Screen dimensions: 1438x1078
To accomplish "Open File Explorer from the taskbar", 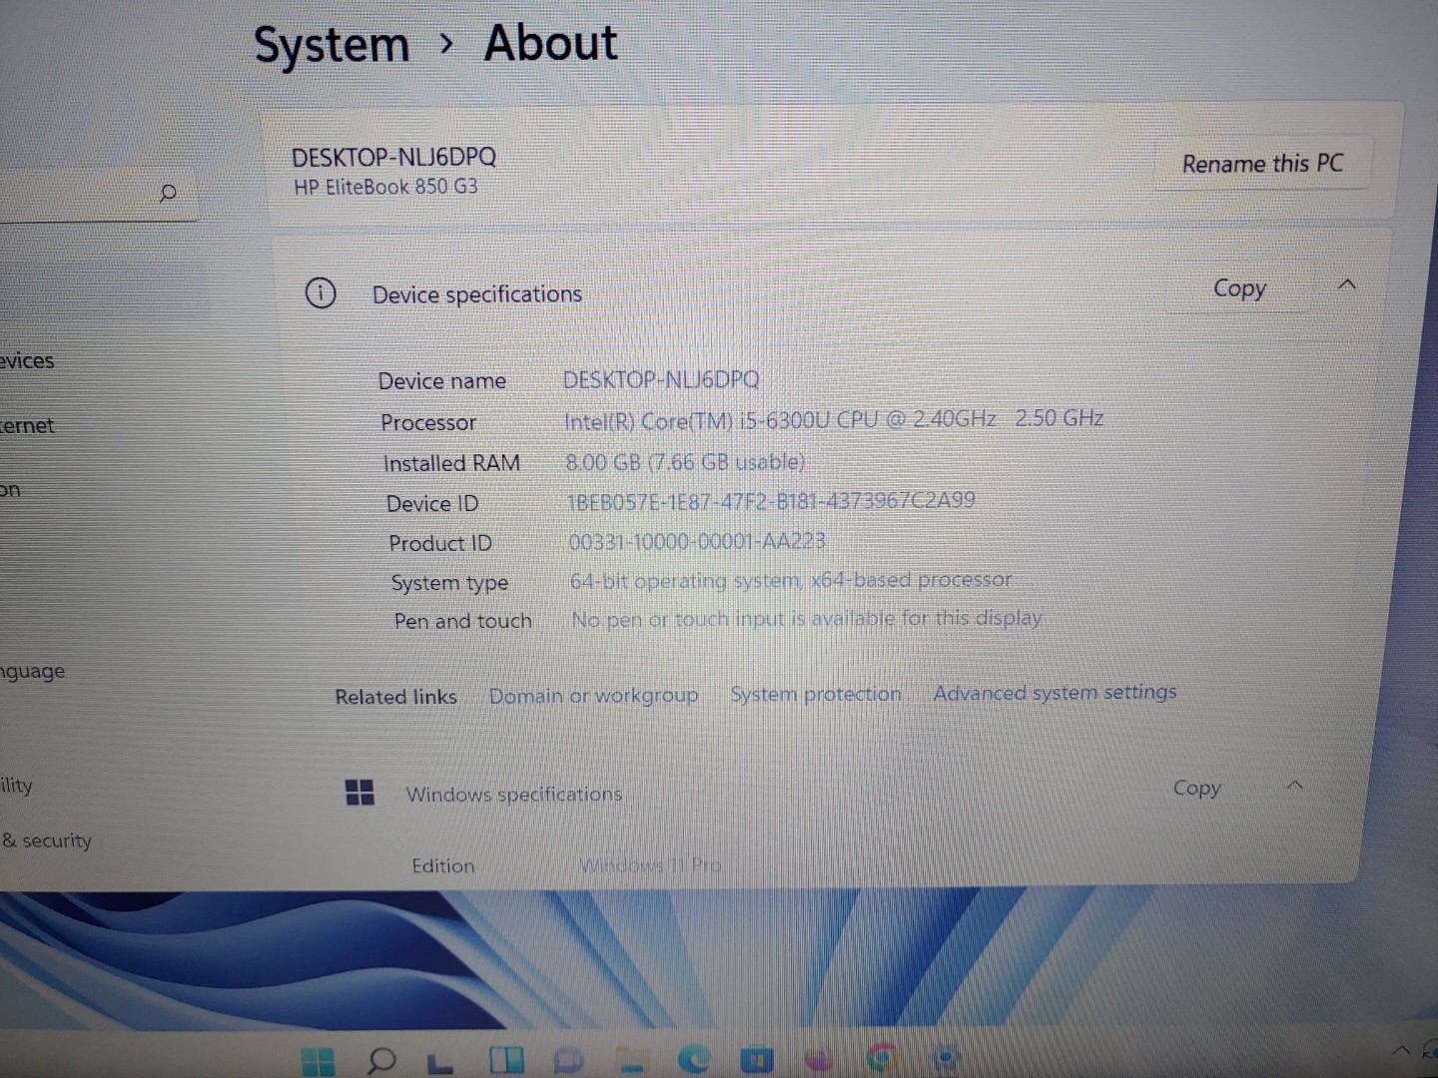I will click(x=632, y=1059).
